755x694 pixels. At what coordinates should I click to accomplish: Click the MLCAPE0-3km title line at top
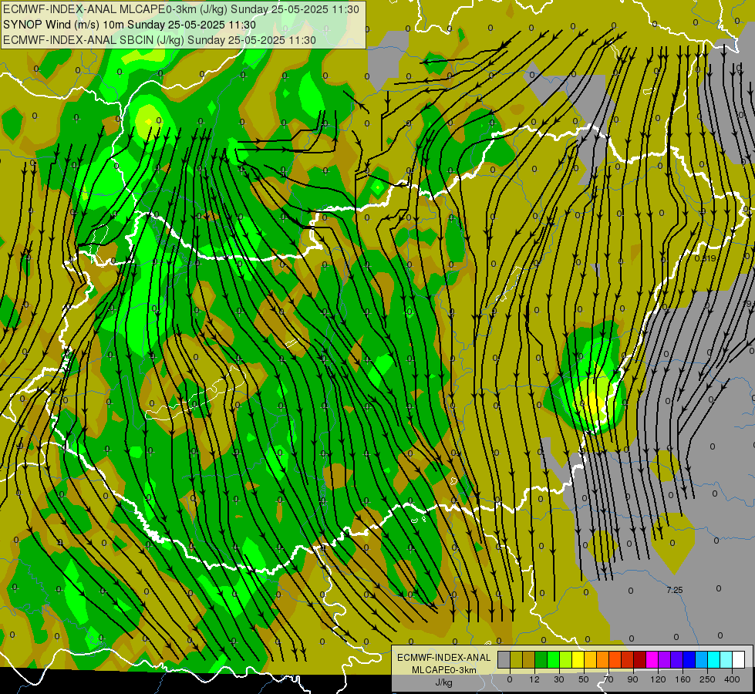[x=181, y=9]
